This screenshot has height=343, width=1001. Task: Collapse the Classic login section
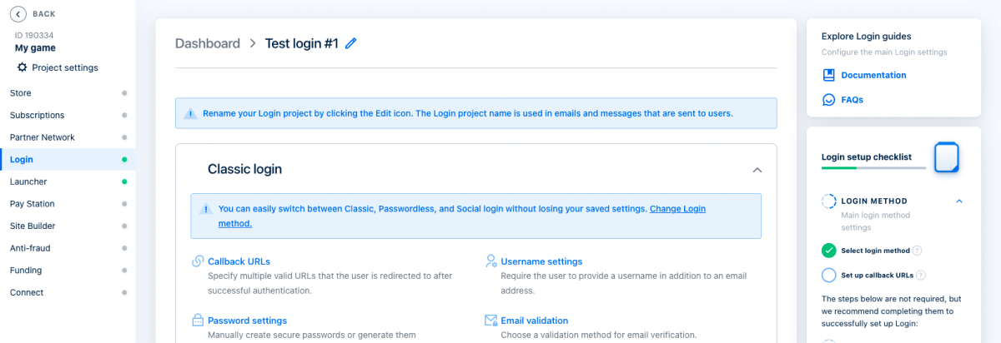coord(757,170)
